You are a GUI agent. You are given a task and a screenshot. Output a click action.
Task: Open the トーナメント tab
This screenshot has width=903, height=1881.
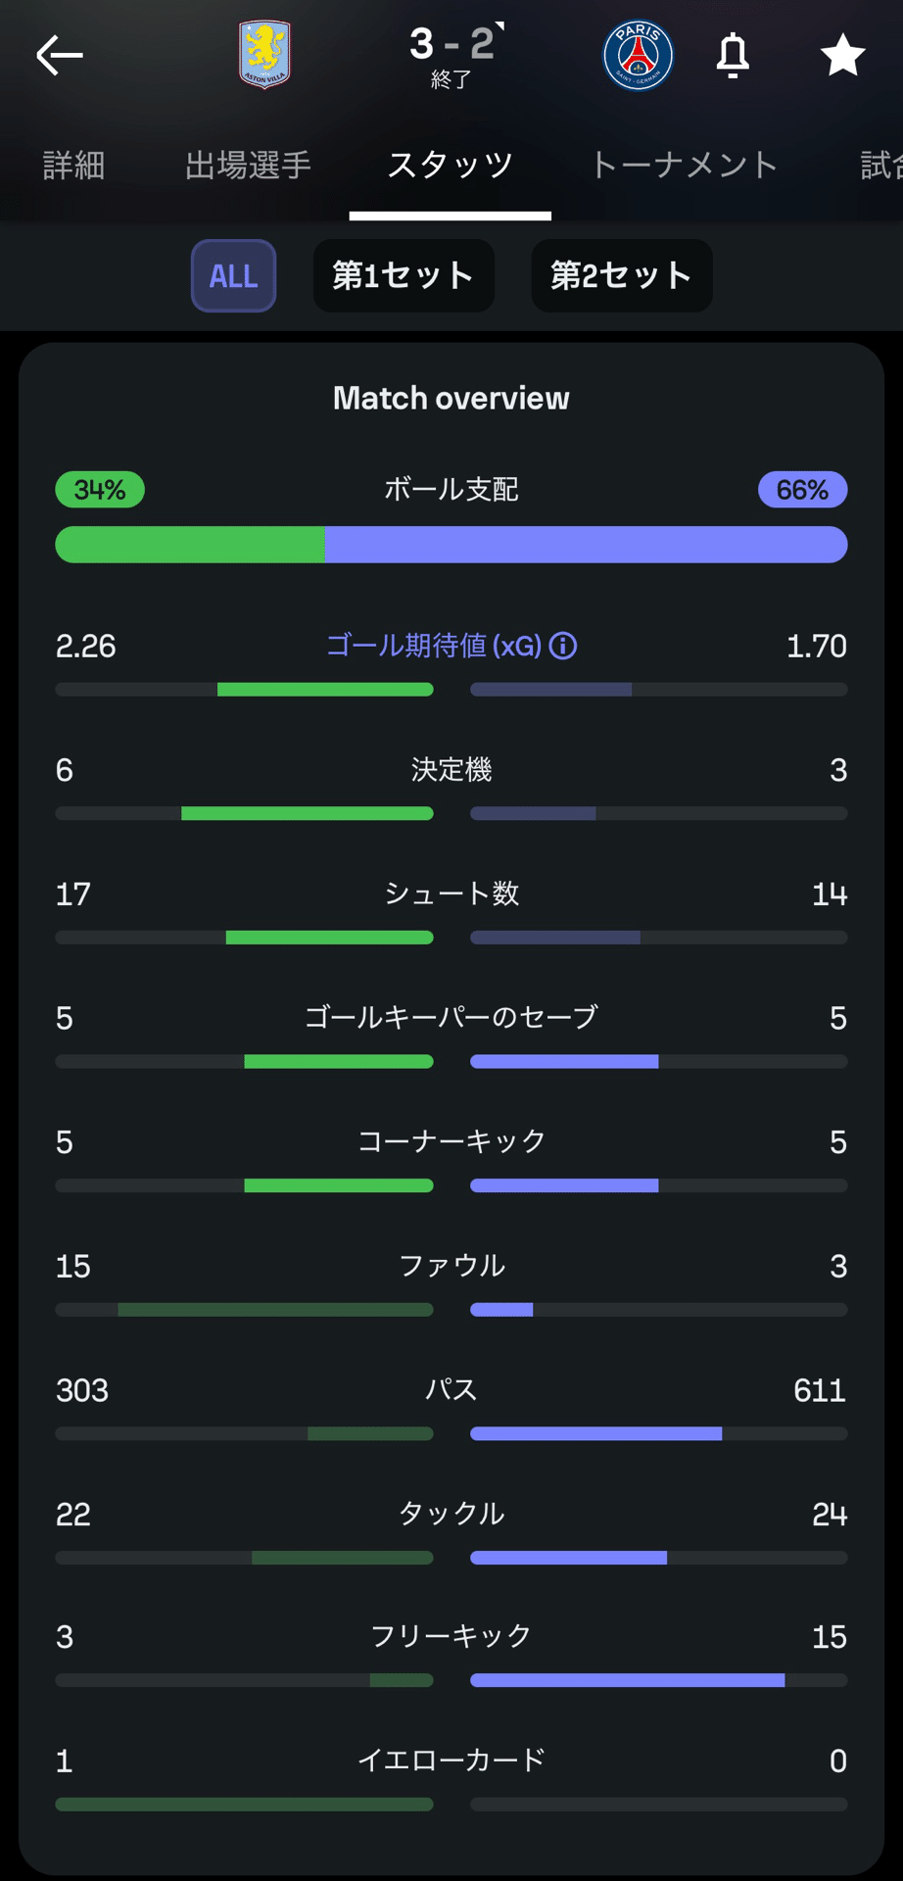click(x=684, y=165)
